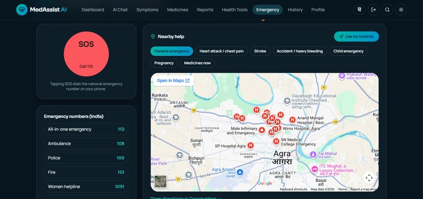Screen dimensions: 423x199
Task: Call Women helpline 1091
Action: click(x=86, y=186)
